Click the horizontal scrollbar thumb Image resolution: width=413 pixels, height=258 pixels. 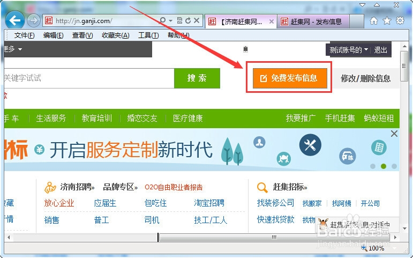click(274, 238)
